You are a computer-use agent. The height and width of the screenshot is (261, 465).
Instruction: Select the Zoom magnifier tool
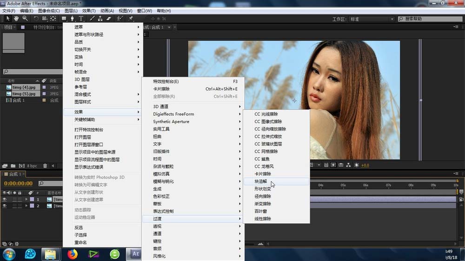pyautogui.click(x=25, y=19)
